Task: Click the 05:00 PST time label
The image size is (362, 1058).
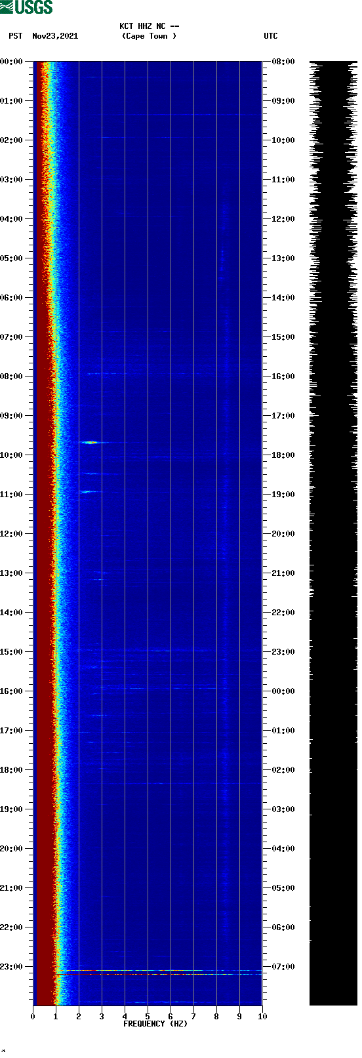Action: point(12,258)
